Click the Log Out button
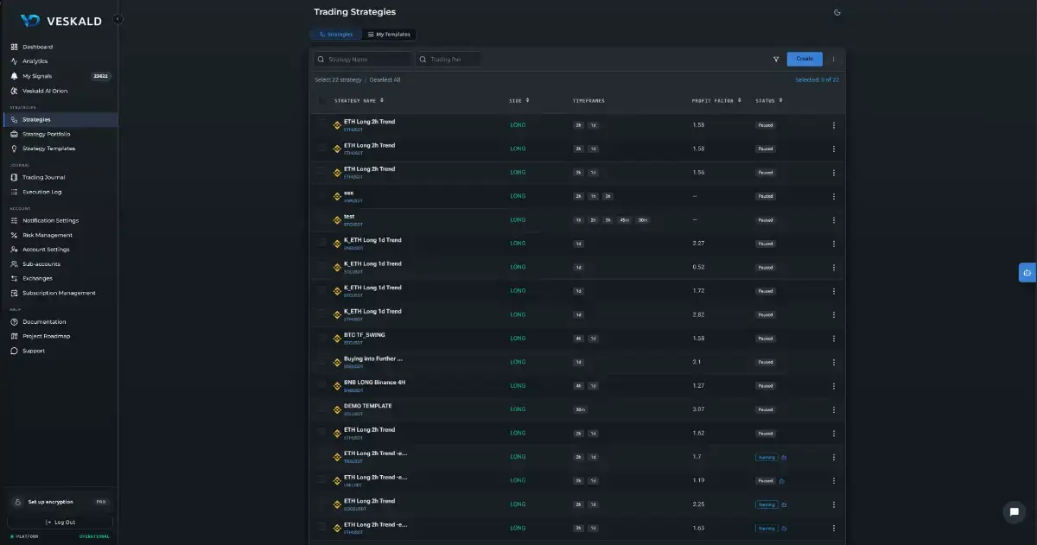This screenshot has width=1037, height=545. coord(60,522)
